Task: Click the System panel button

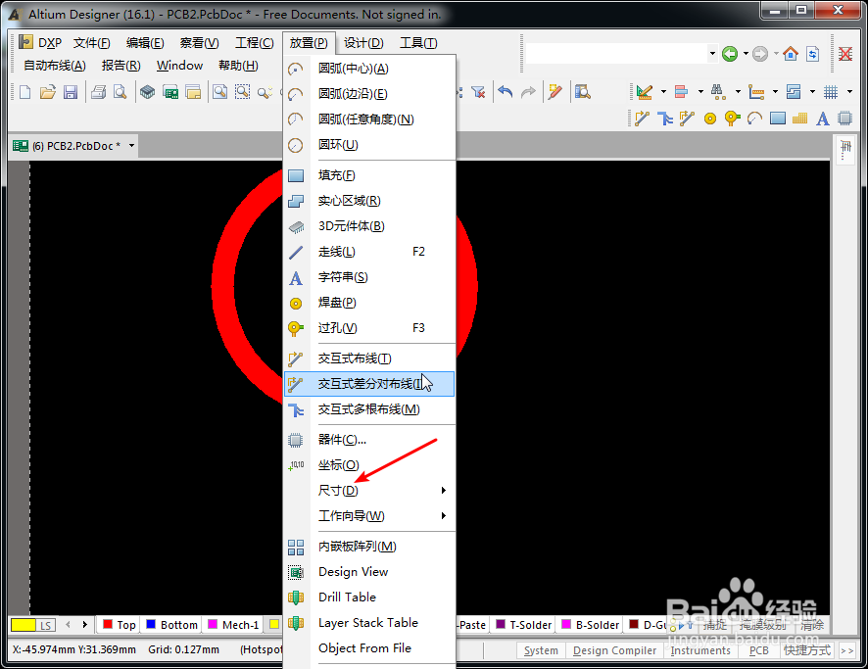Action: click(x=541, y=650)
